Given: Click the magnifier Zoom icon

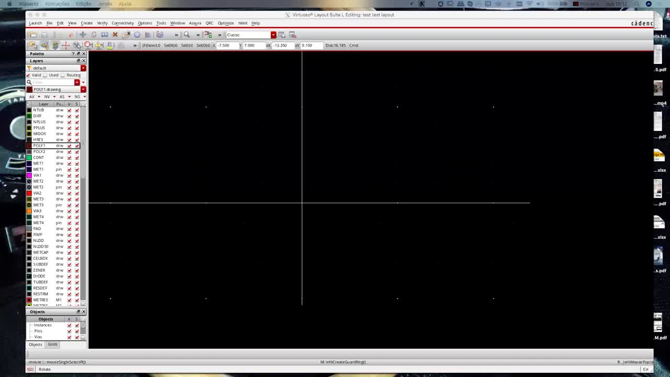Looking at the screenshot, I should (x=187, y=35).
